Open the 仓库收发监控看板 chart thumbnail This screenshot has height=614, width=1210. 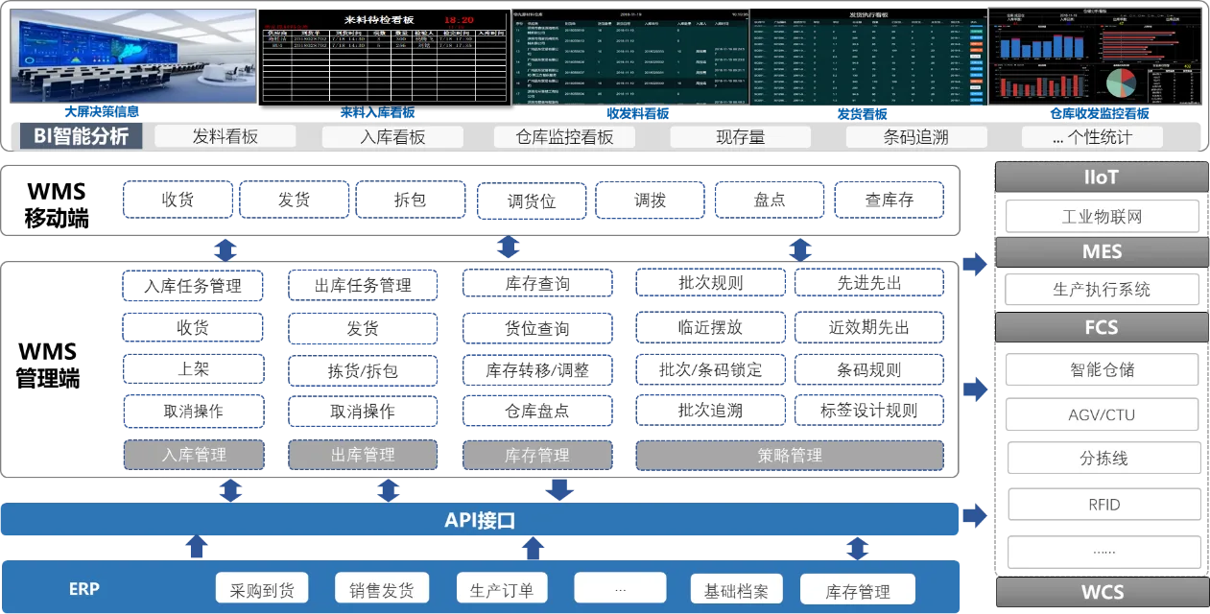[x=1095, y=58]
